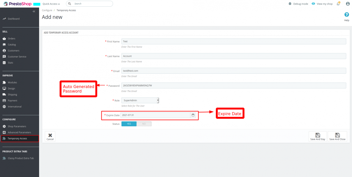Click the Advanced Parameters gear icon

(4, 133)
